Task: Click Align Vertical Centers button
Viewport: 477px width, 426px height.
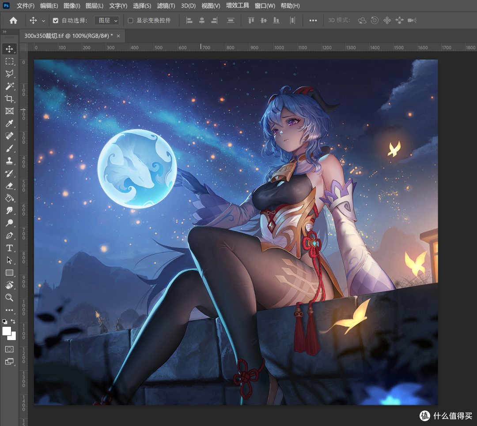Action: click(x=264, y=20)
